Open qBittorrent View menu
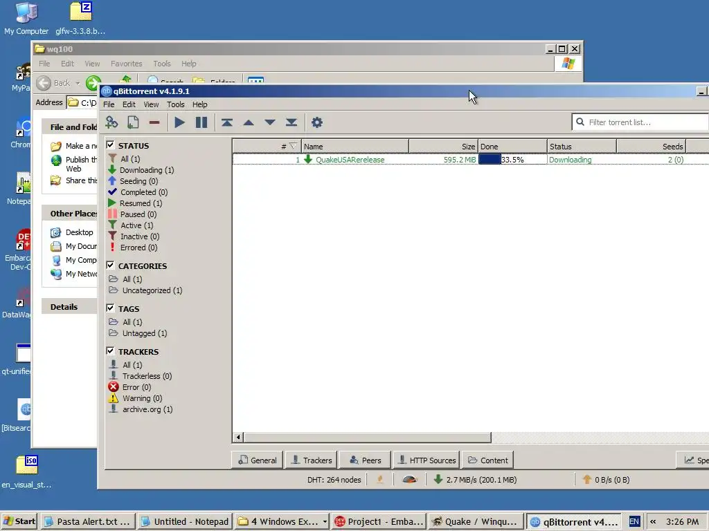The width and height of the screenshot is (709, 531). [x=151, y=104]
